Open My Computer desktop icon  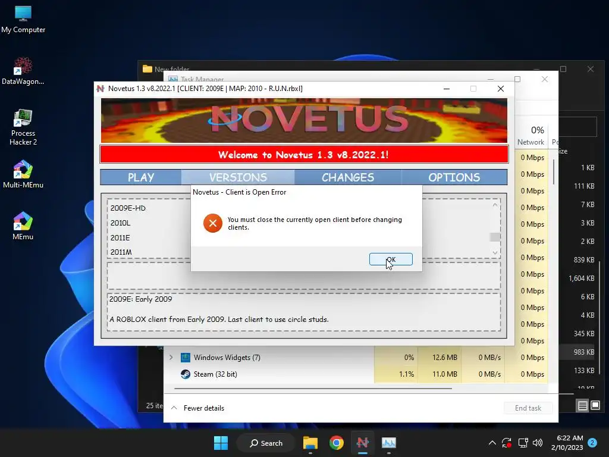23,20
